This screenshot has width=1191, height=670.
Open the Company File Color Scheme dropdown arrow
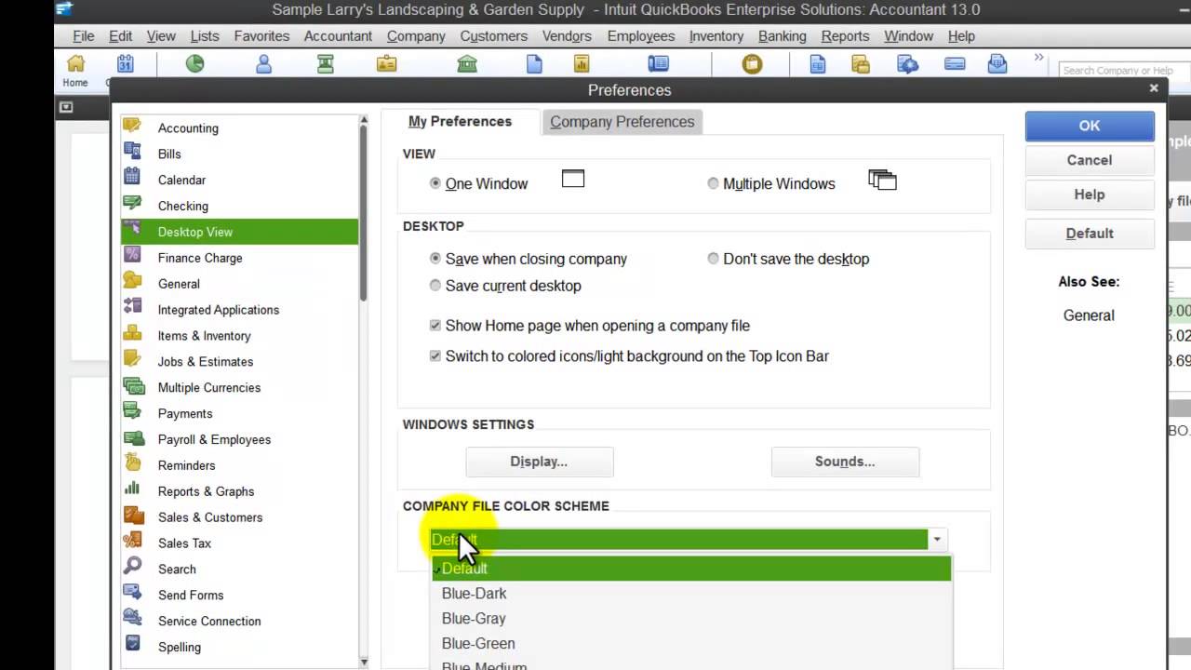point(936,539)
